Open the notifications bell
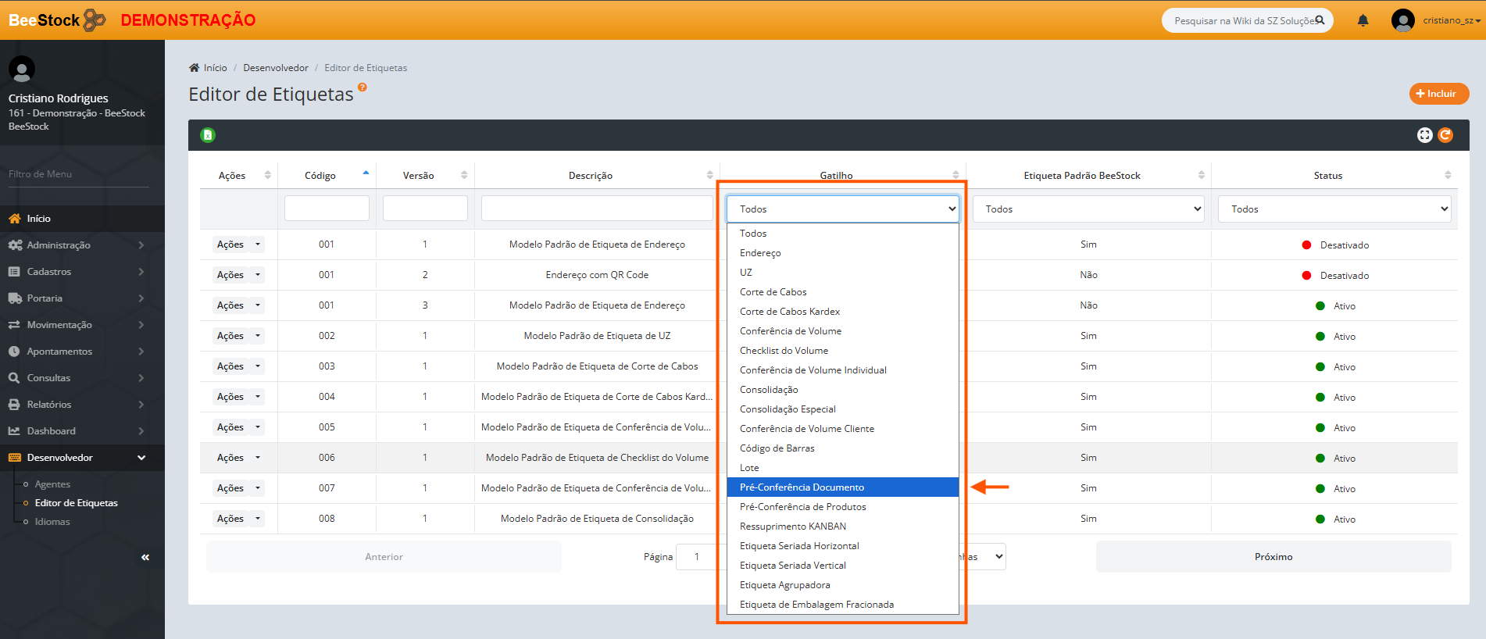Image resolution: width=1486 pixels, height=639 pixels. click(1363, 20)
